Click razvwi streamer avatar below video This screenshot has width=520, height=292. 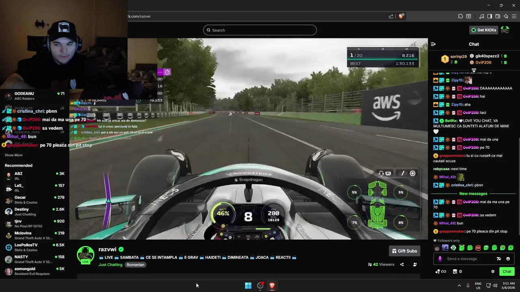coord(86,255)
